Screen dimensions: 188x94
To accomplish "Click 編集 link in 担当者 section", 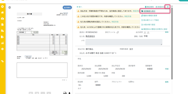I will [167, 82].
